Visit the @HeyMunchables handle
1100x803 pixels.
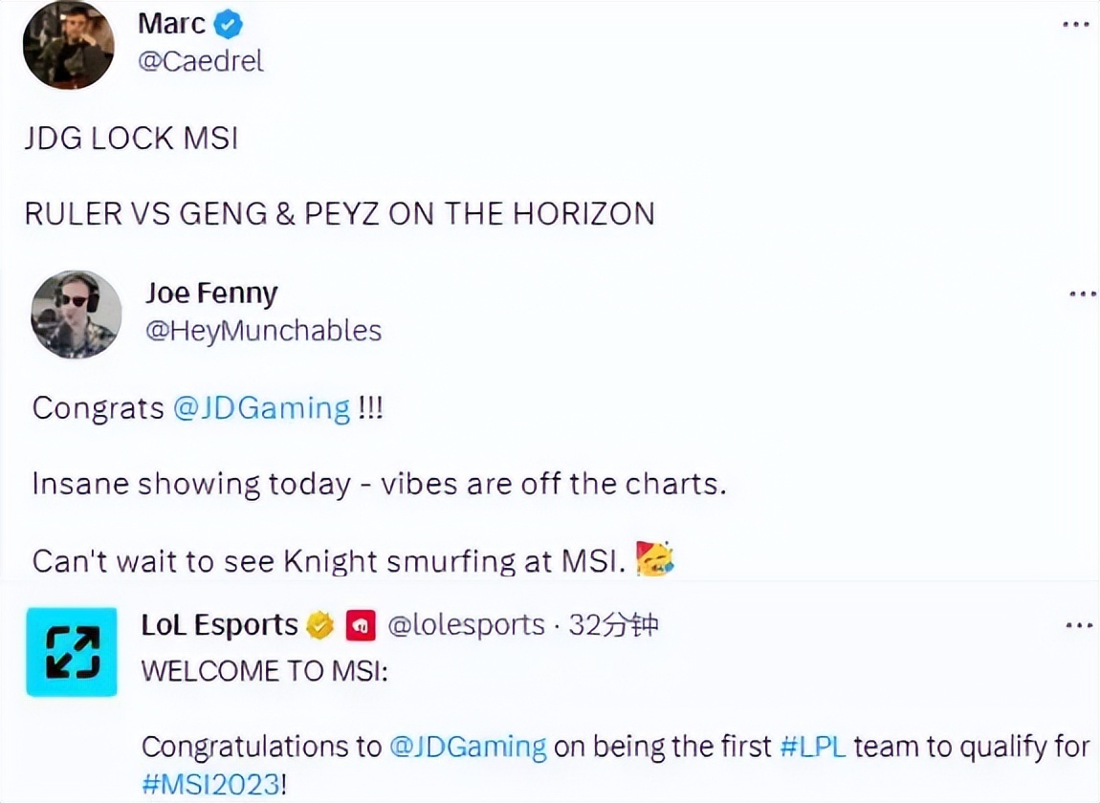click(x=263, y=331)
